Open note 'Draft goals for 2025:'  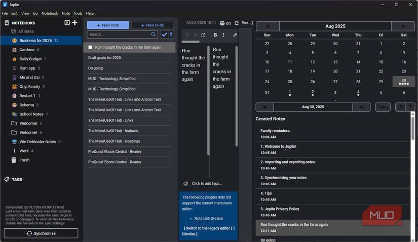[x=129, y=58]
